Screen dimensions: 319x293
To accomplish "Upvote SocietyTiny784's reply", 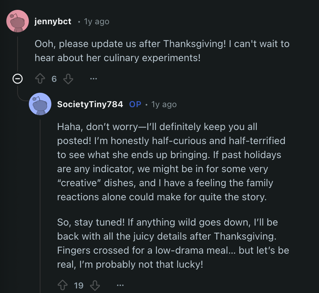I will point(63,285).
